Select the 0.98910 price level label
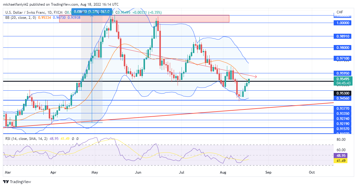 pyautogui.click(x=343, y=36)
